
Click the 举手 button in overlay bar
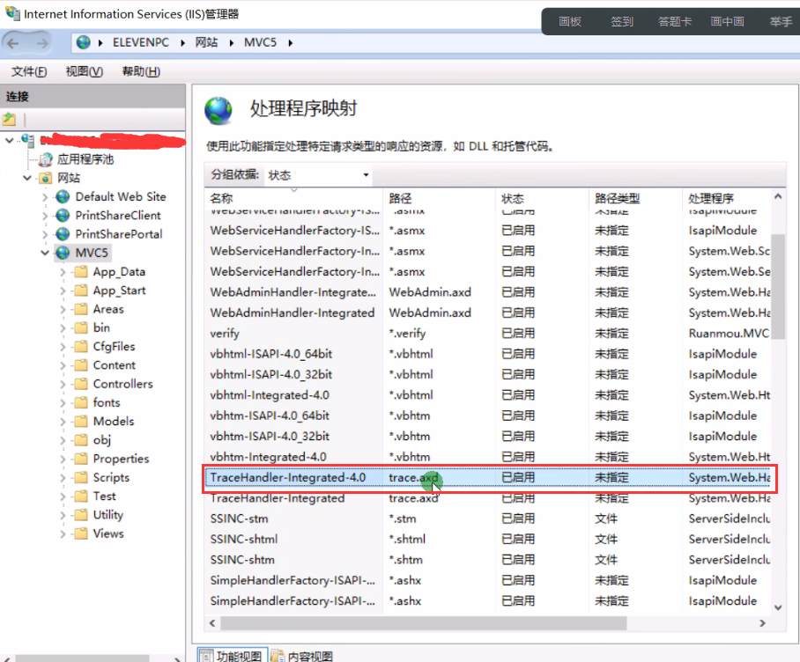click(781, 21)
